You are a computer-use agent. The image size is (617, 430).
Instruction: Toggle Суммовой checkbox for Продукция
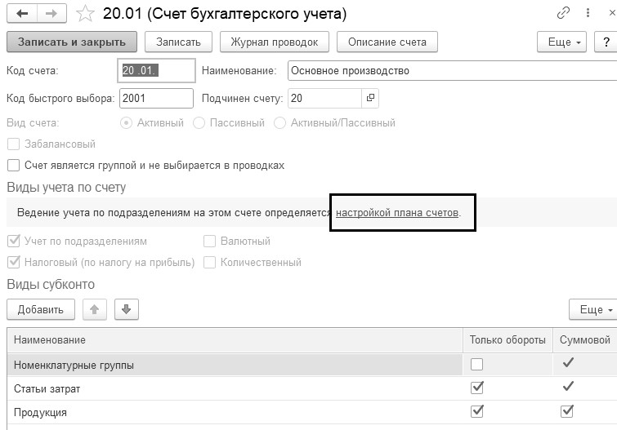tap(567, 411)
